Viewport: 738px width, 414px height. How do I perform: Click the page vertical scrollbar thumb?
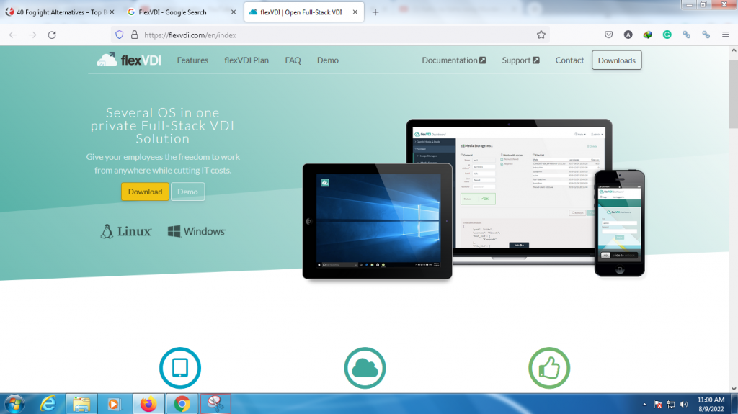[x=734, y=94]
